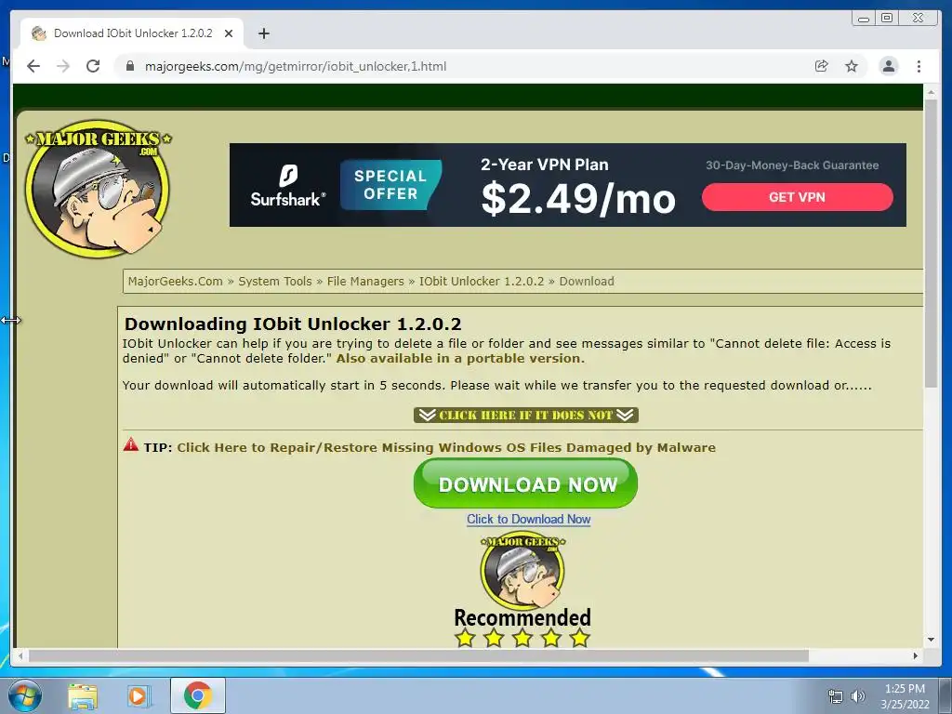The image size is (952, 714).
Task: Launch Windows Media Player from taskbar
Action: 139,695
